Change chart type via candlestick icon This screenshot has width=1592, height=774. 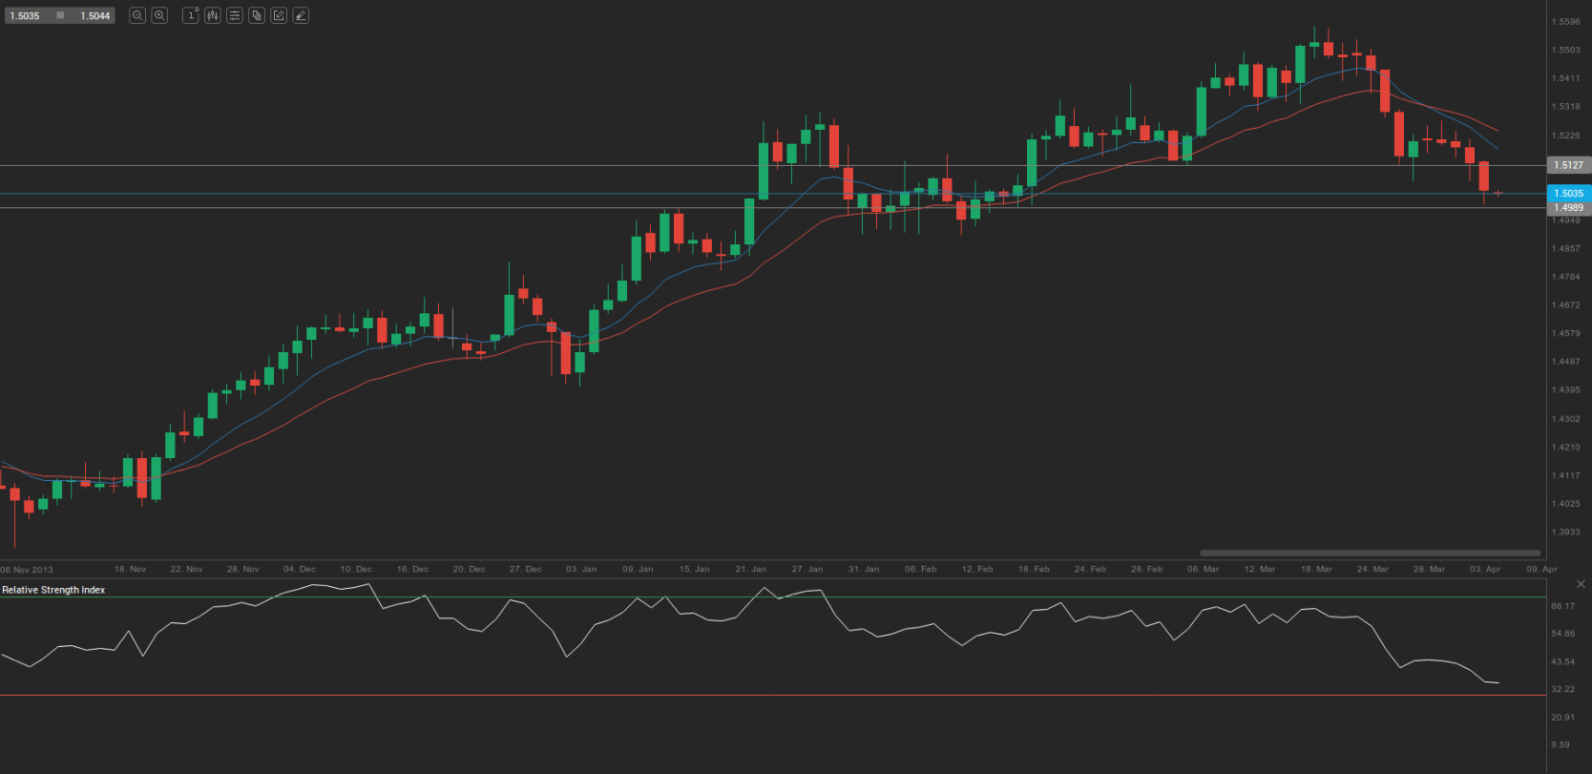[212, 15]
